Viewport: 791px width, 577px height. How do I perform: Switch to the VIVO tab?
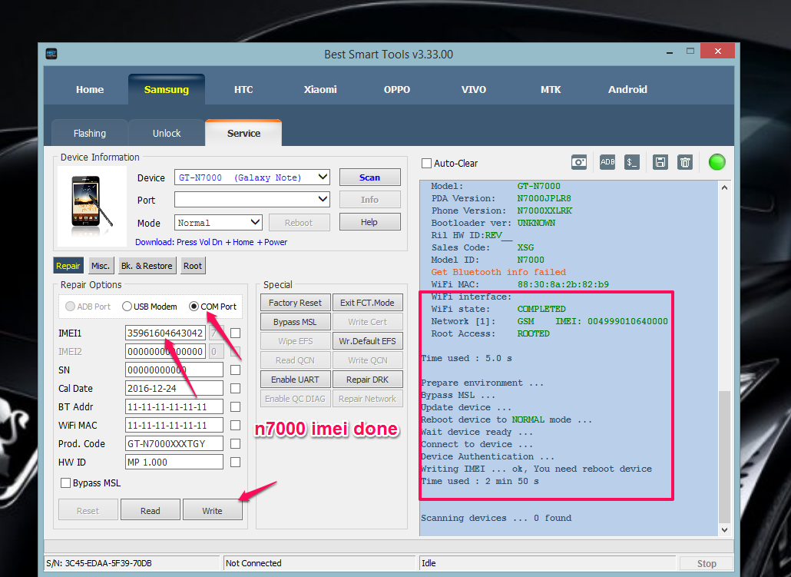(x=473, y=89)
